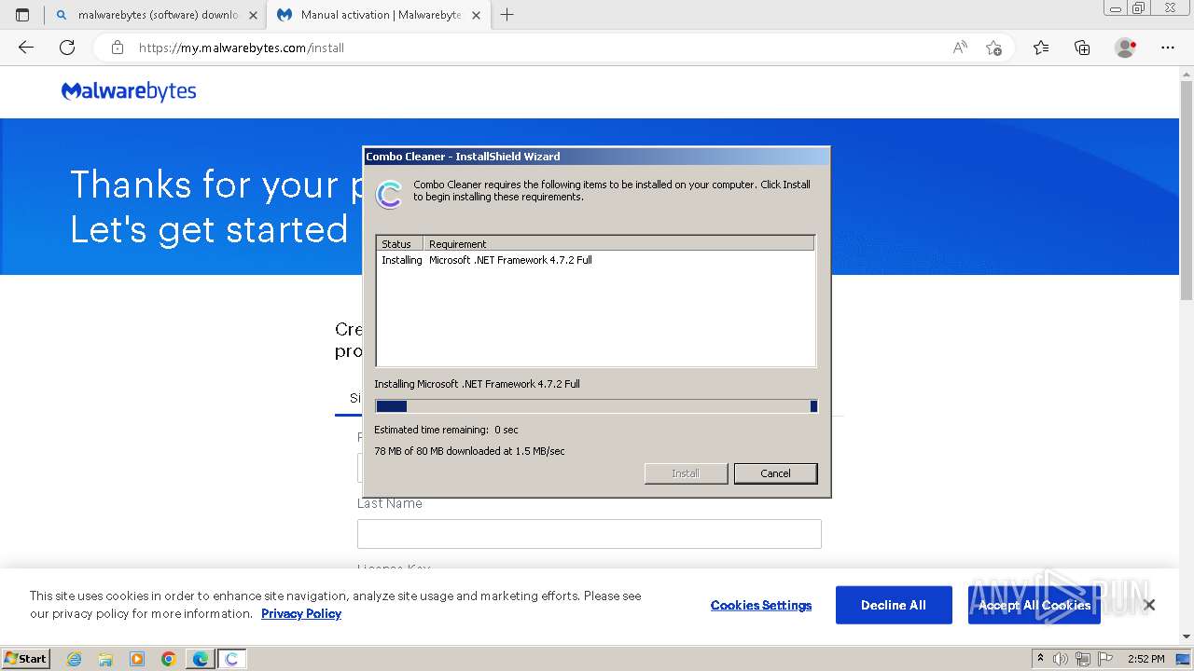The image size is (1194, 671).
Task: Open the Collections icon
Action: pos(1082,48)
